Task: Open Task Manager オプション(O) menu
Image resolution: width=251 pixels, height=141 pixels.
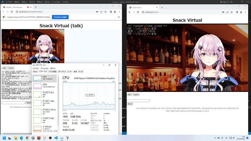Action: point(45,68)
